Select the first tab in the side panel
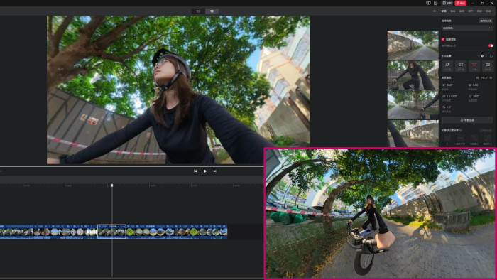 pyautogui.click(x=444, y=11)
